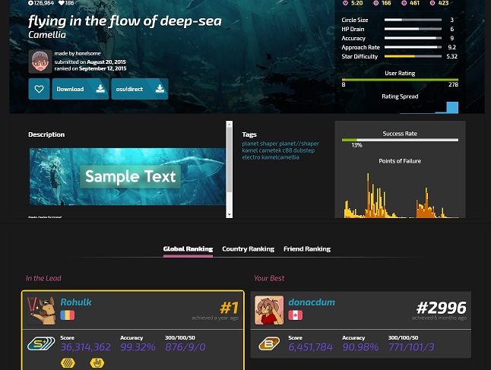This screenshot has height=370, width=491.
Task: Click Rohulk's first mod icon
Action: tap(68, 363)
